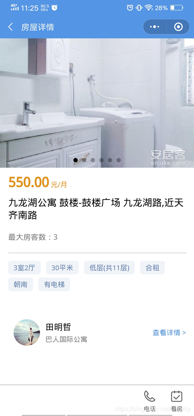This screenshot has width=194, height=416.
Task: Select the first active carousel dot
Action: coord(76,160)
